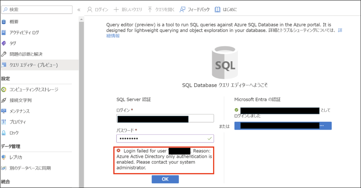Screen dimensions: 361x188
Task: Select クエリ エディター (プレビュー) menu item
Action: click(39, 65)
